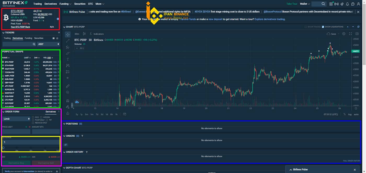Viewport: 366px width, 173px height.
Task: Collapse the Tickers panel
Action: click(3, 33)
